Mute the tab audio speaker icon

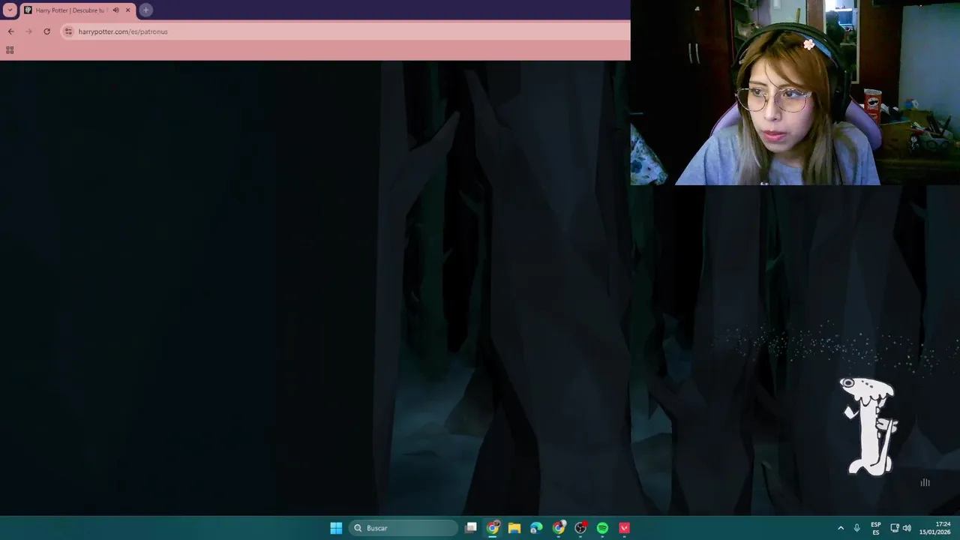tap(116, 10)
